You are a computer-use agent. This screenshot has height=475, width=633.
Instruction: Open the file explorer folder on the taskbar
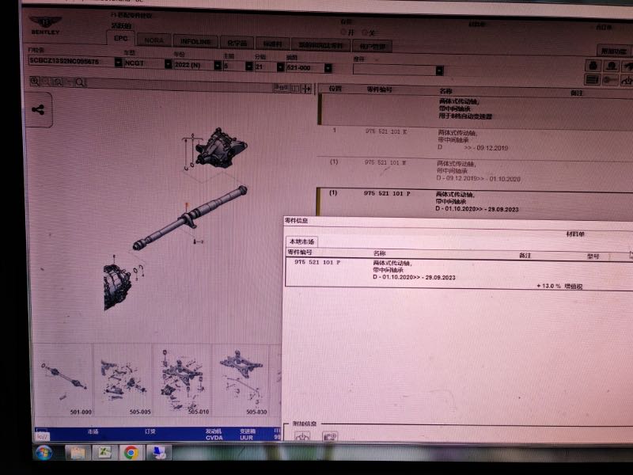pos(77,453)
